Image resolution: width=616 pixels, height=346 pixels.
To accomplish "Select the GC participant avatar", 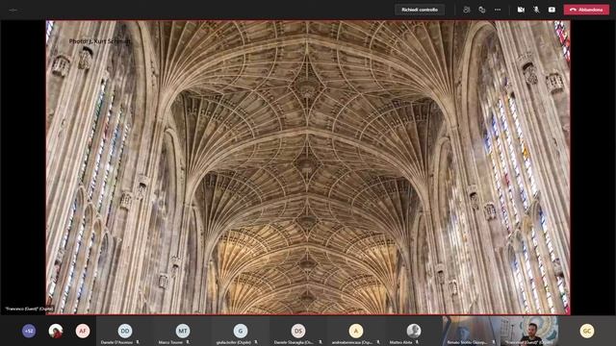I will click(x=587, y=331).
